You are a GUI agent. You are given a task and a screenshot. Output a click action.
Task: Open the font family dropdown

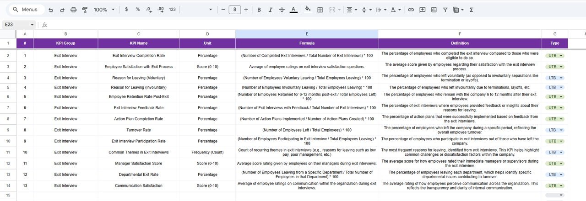tap(199, 10)
